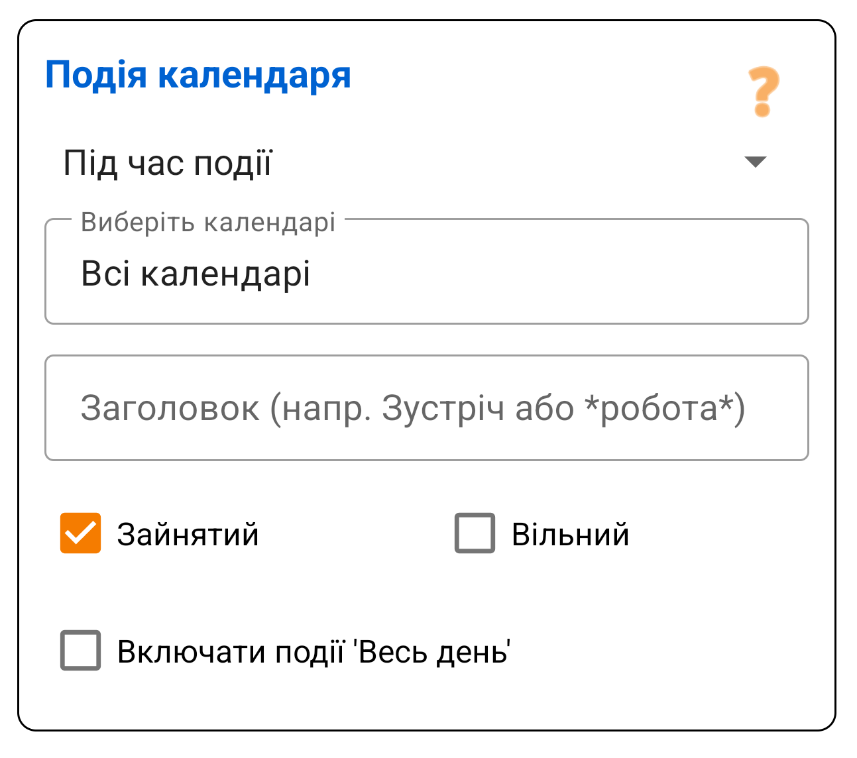The width and height of the screenshot is (857, 758).
Task: Toggle inclusion of all-day events
Action: coord(79,653)
